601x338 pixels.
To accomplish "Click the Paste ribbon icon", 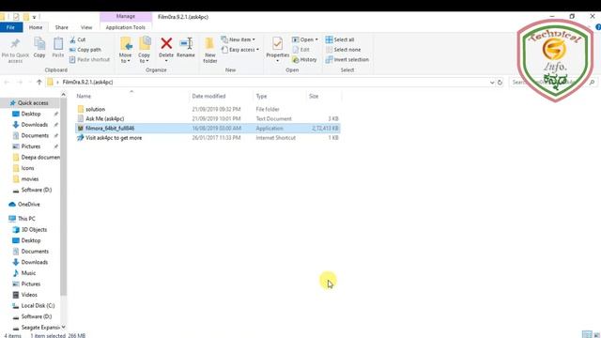I will tap(58, 44).
